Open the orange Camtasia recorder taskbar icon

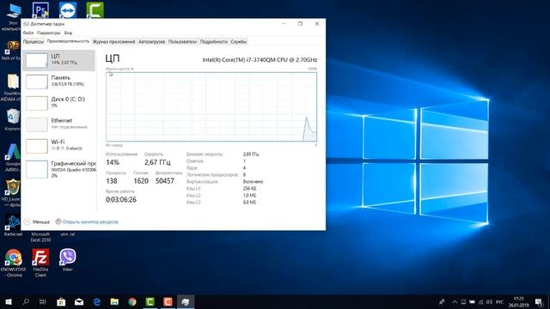click(168, 301)
